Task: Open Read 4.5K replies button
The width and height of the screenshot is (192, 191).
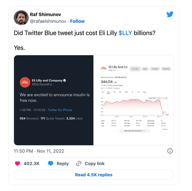Action: coord(94,175)
